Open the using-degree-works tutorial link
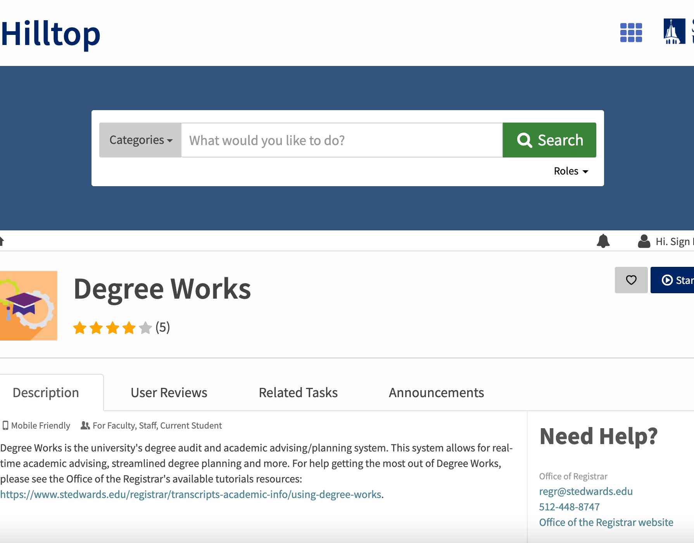 (191, 495)
